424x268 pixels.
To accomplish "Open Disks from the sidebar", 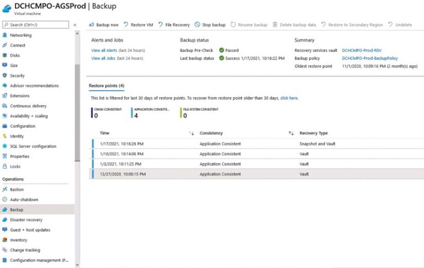I will click(15, 55).
